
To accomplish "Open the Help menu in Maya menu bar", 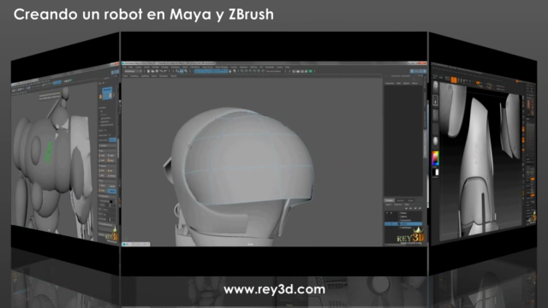I will [288, 67].
